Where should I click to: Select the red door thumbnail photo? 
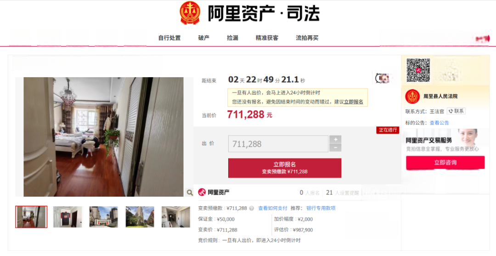click(x=68, y=217)
